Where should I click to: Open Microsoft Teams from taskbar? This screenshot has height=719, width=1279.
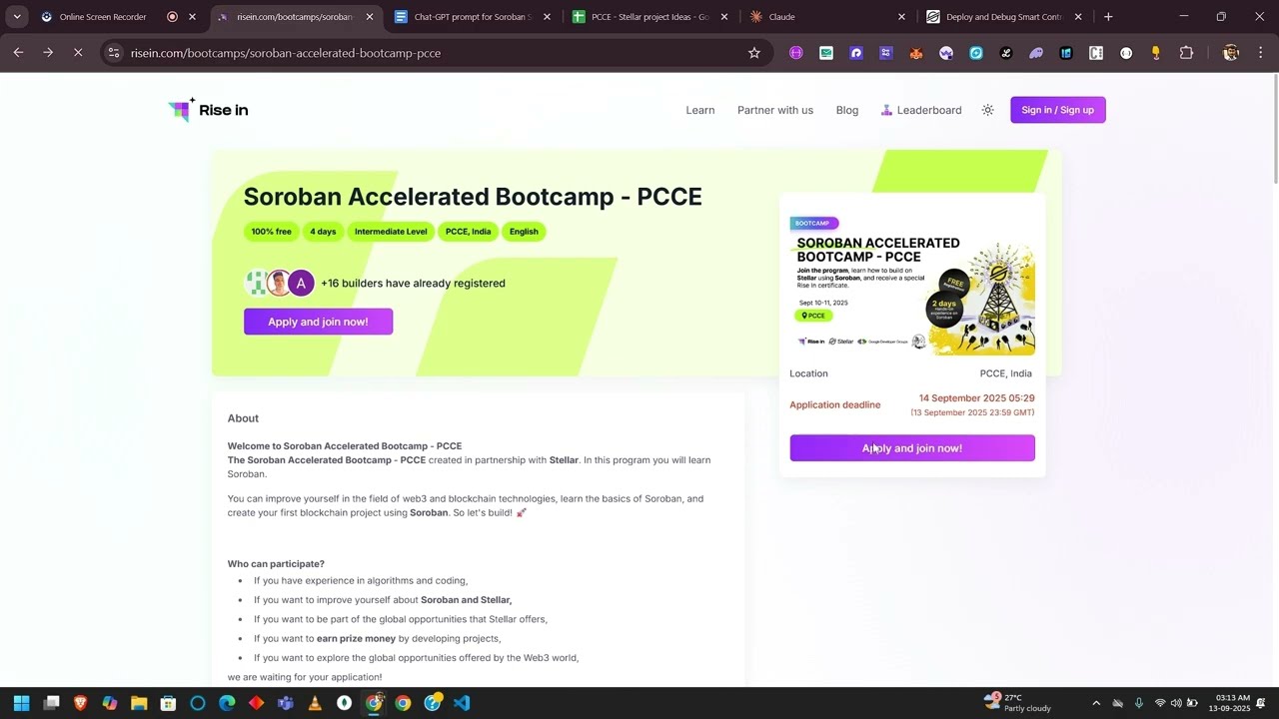286,703
